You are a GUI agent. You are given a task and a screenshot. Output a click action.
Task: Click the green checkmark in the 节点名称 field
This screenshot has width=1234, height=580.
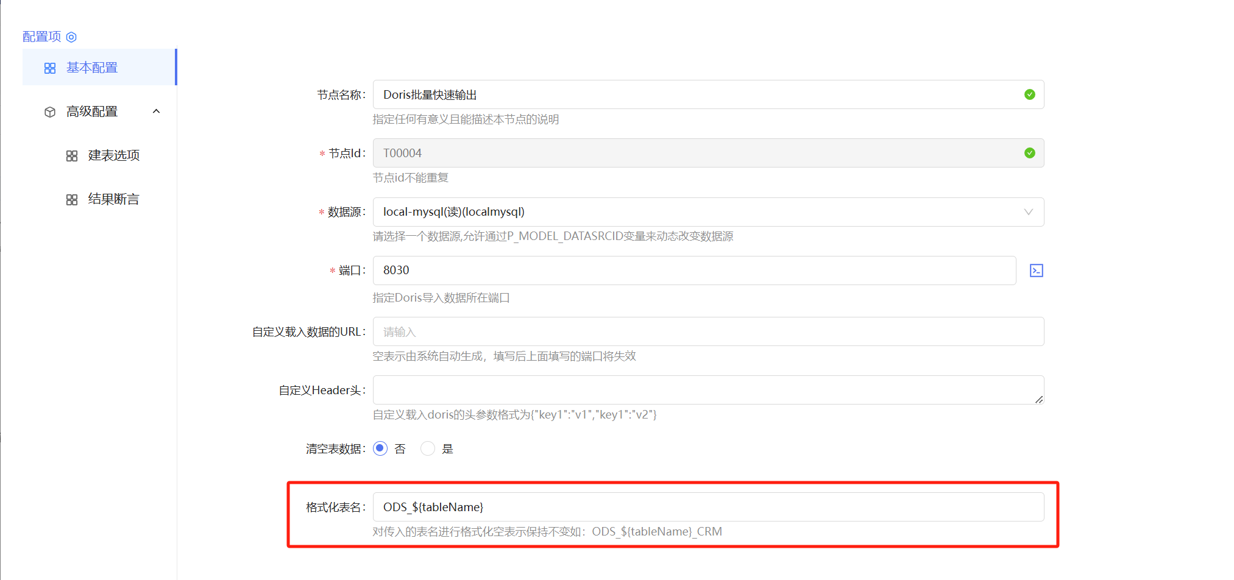(x=1029, y=94)
